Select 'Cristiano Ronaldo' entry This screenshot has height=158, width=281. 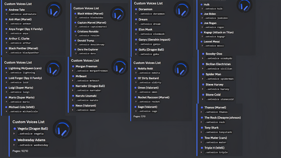(88, 31)
